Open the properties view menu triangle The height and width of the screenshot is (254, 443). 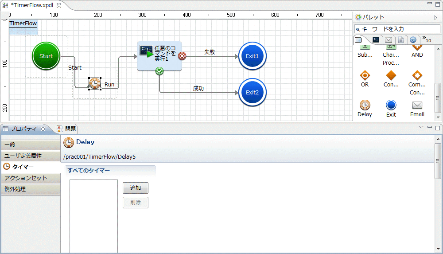click(x=421, y=128)
